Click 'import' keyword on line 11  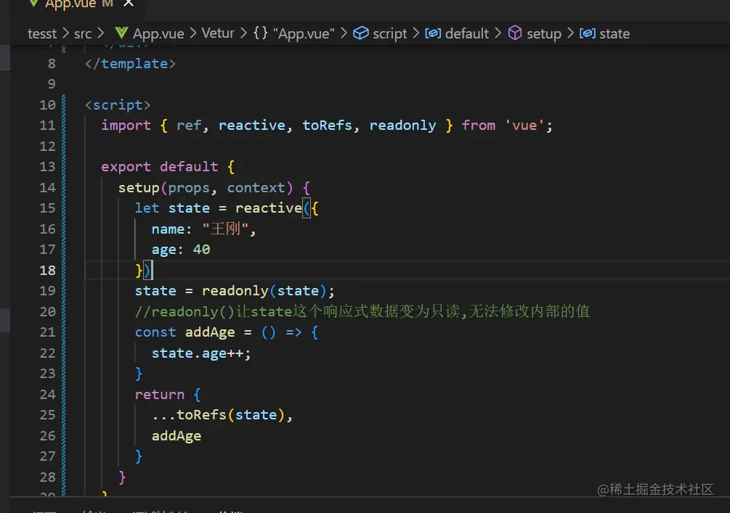coord(126,126)
